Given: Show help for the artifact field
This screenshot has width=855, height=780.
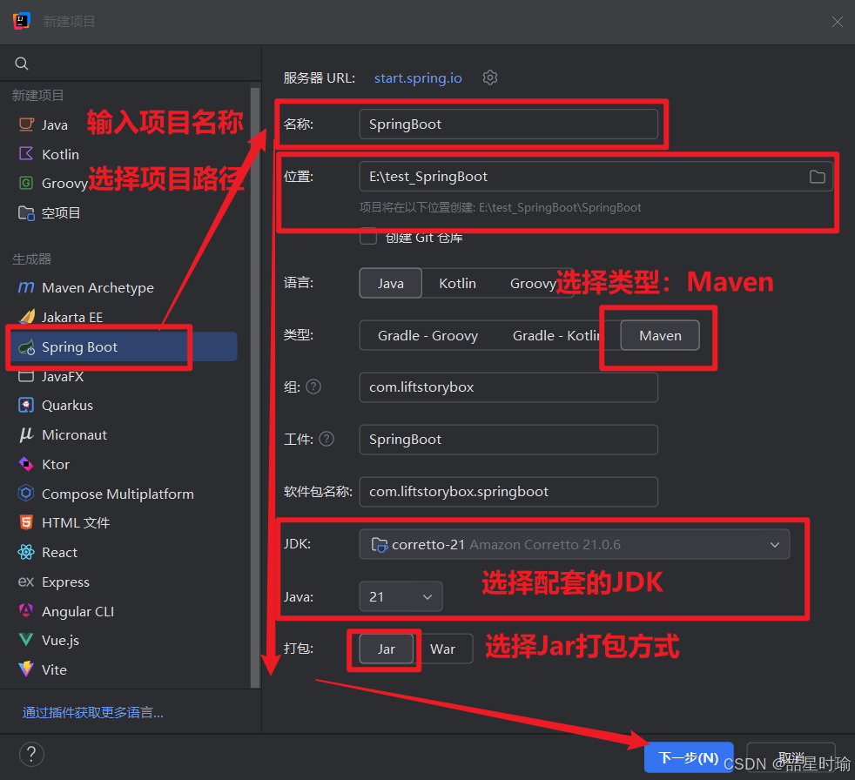Looking at the screenshot, I should pos(327,440).
